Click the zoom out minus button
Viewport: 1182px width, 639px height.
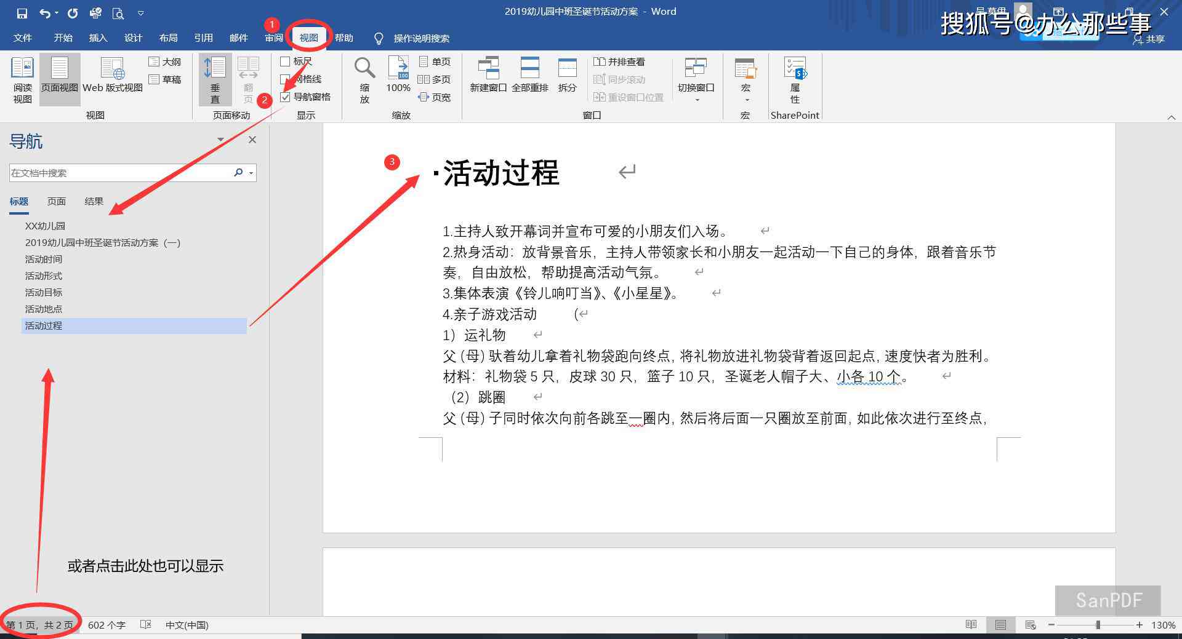click(x=1051, y=625)
